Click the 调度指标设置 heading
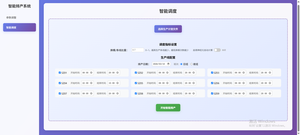 coord(168,44)
